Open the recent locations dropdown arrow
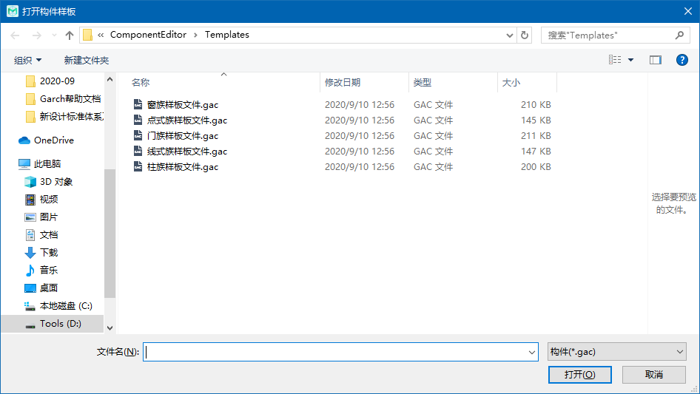The width and height of the screenshot is (700, 394). click(x=54, y=35)
